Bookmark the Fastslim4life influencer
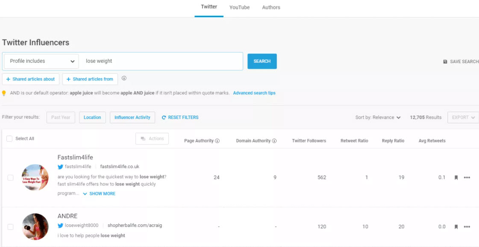 [456, 178]
